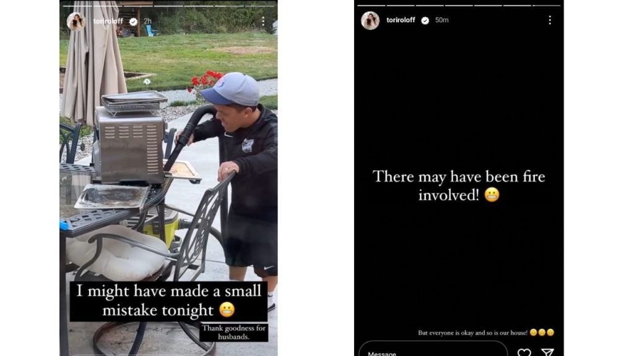The width and height of the screenshot is (634, 356).
Task: Click the last progress segment of the right story
Action: coord(546,5)
